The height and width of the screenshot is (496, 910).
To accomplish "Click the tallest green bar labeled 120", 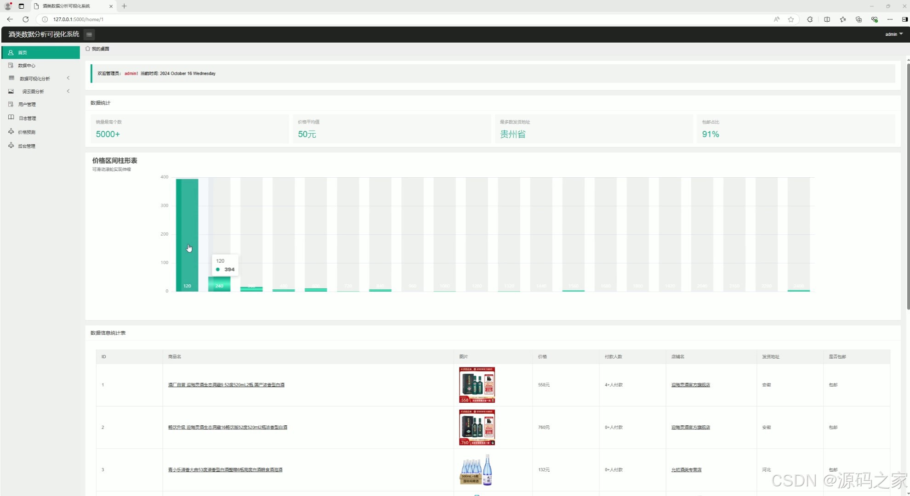I will pos(187,230).
